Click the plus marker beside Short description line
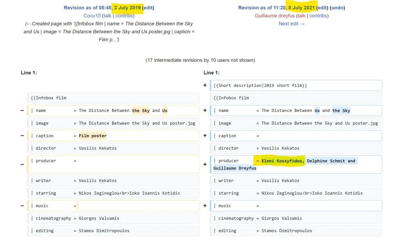Image resolution: width=398 pixels, height=241 pixels. click(205, 86)
